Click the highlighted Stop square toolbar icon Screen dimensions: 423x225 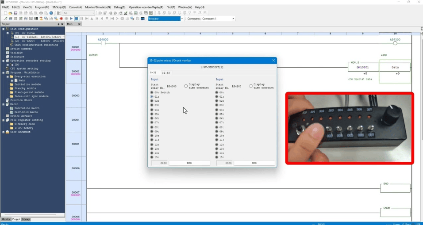tap(77, 19)
